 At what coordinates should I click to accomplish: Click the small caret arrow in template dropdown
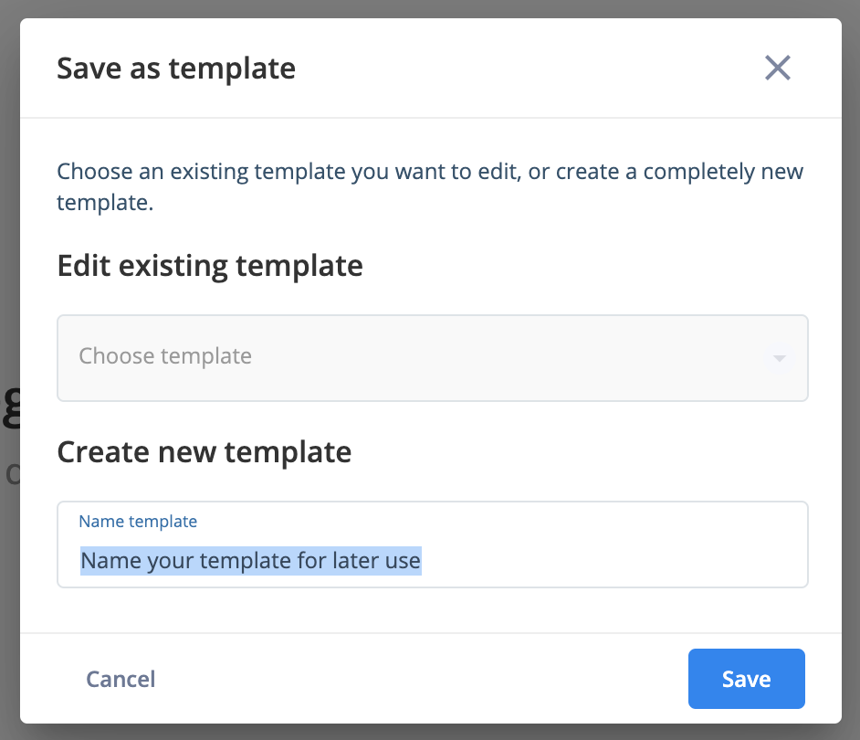779,358
